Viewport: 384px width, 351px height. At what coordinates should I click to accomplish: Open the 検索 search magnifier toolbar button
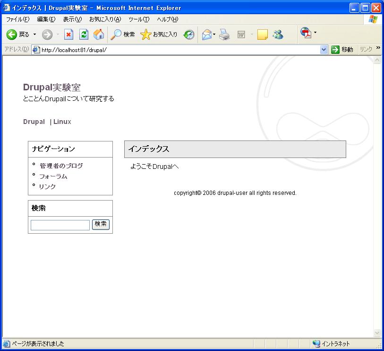(x=122, y=35)
